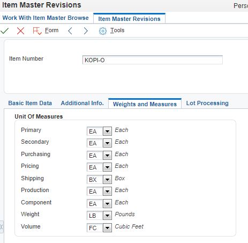Open the Additional Info. tab
The image size is (248, 243).
[x=82, y=103]
